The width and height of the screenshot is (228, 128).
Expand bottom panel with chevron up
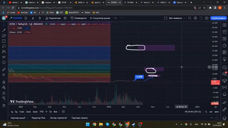click(212, 118)
